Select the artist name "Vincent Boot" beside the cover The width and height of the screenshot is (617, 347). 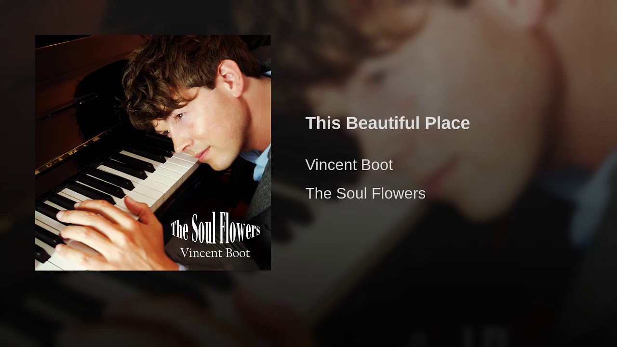349,165
